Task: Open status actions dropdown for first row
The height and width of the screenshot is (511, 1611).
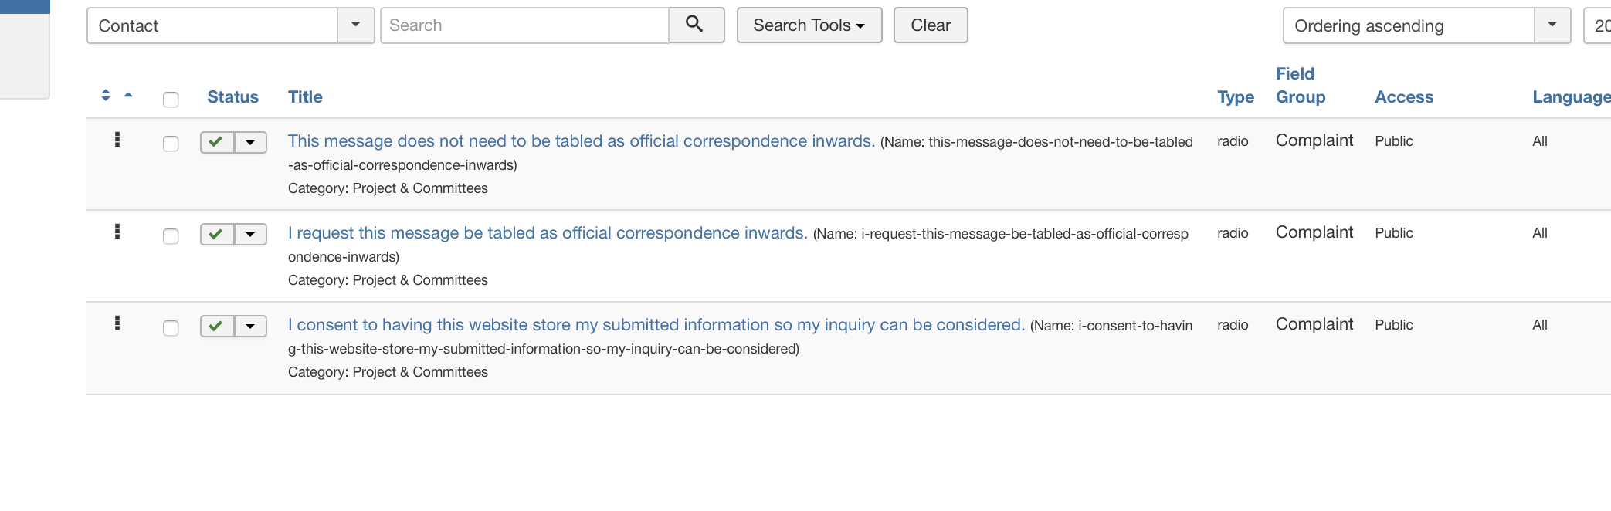Action: point(250,142)
